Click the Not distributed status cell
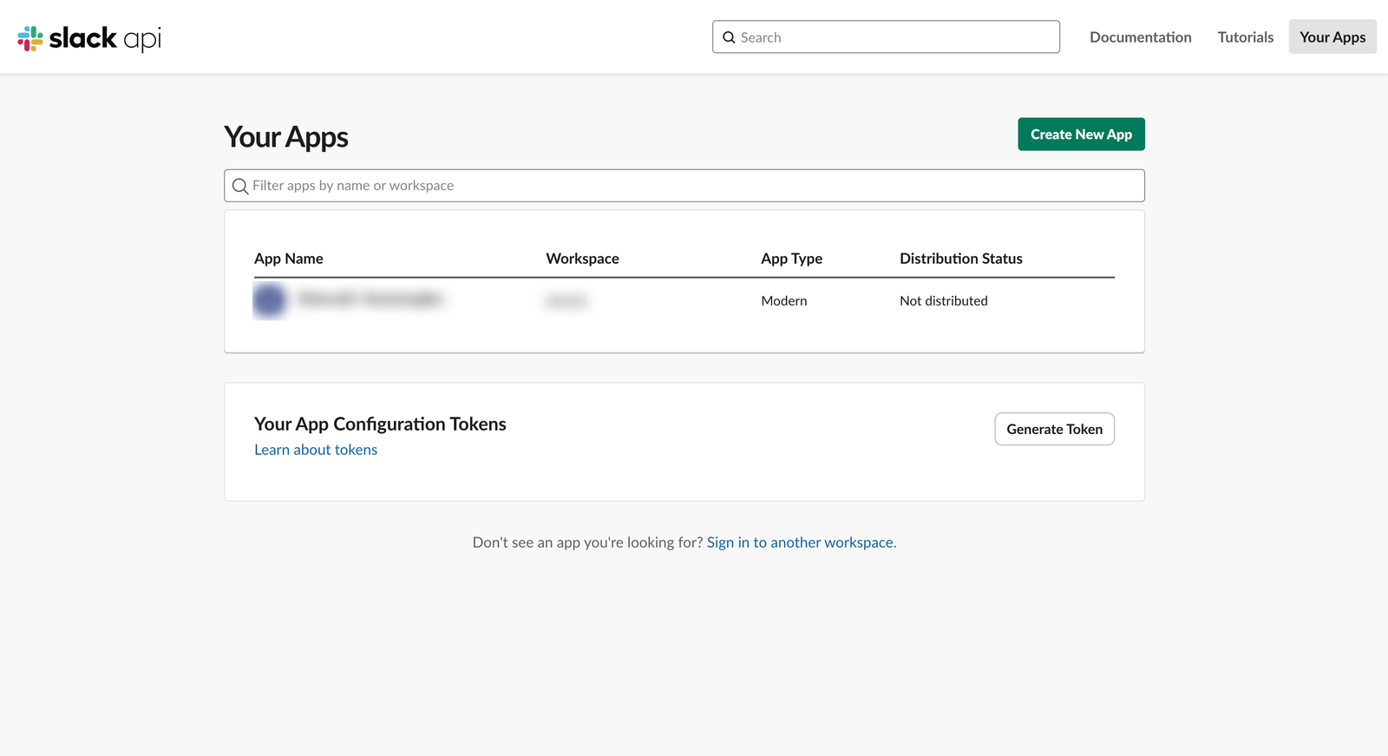The height and width of the screenshot is (756, 1388). coord(944,301)
